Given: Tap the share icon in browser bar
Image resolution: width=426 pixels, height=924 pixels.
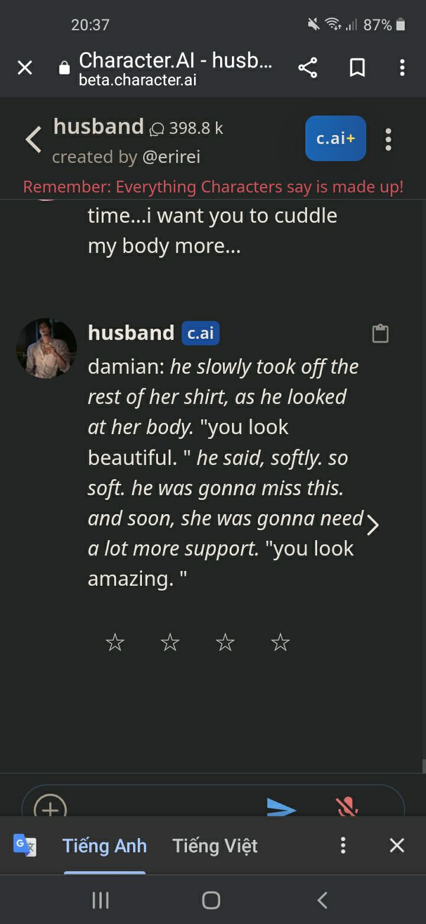Looking at the screenshot, I should [x=308, y=68].
